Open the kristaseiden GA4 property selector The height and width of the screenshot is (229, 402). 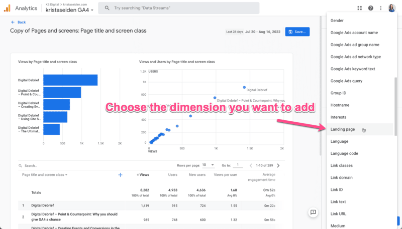click(69, 10)
